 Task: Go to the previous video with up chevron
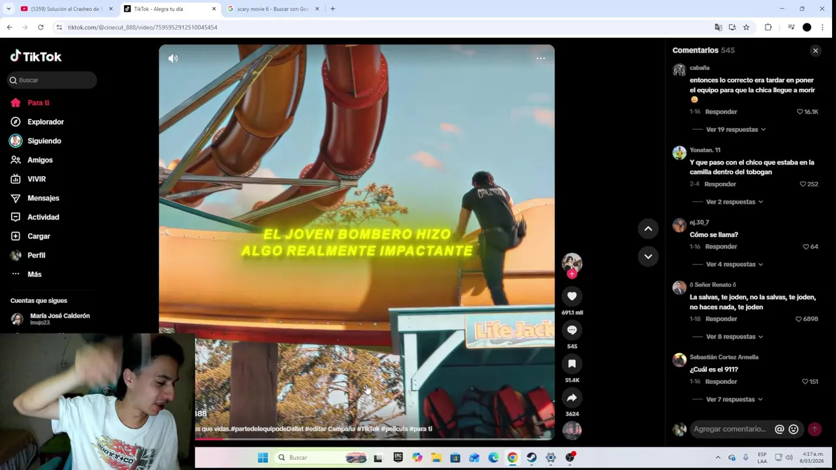648,228
